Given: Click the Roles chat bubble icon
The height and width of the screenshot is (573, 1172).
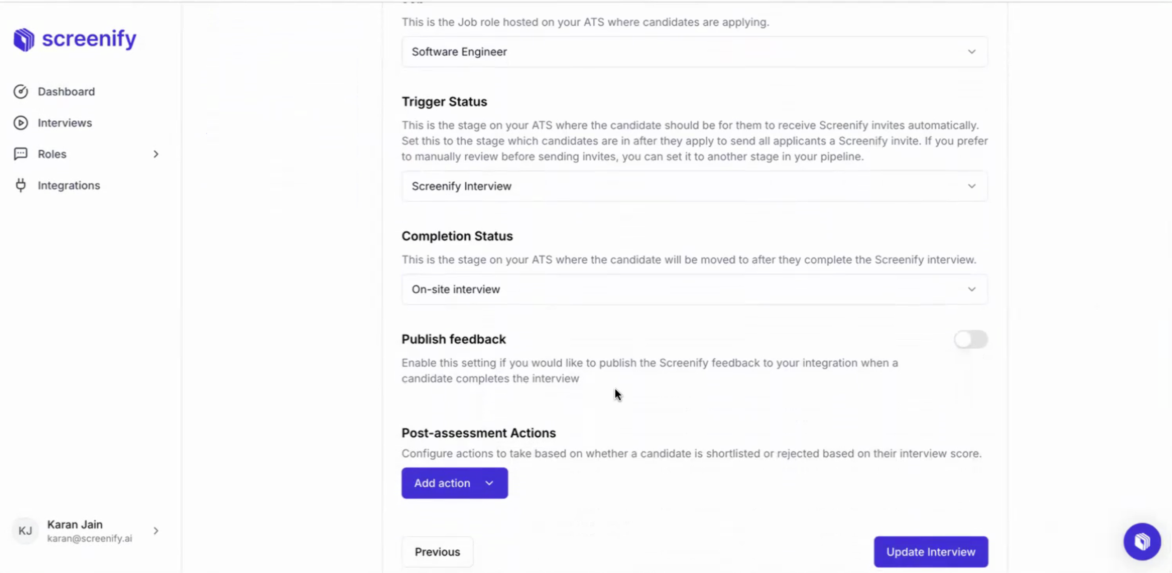Looking at the screenshot, I should tap(20, 154).
